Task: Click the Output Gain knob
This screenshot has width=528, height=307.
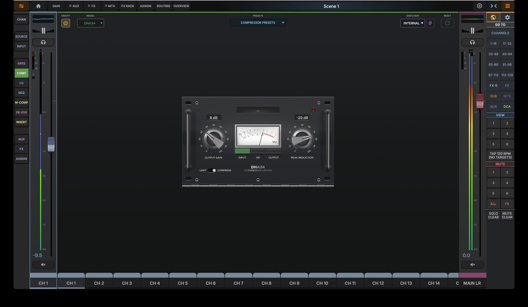Action: (214, 139)
